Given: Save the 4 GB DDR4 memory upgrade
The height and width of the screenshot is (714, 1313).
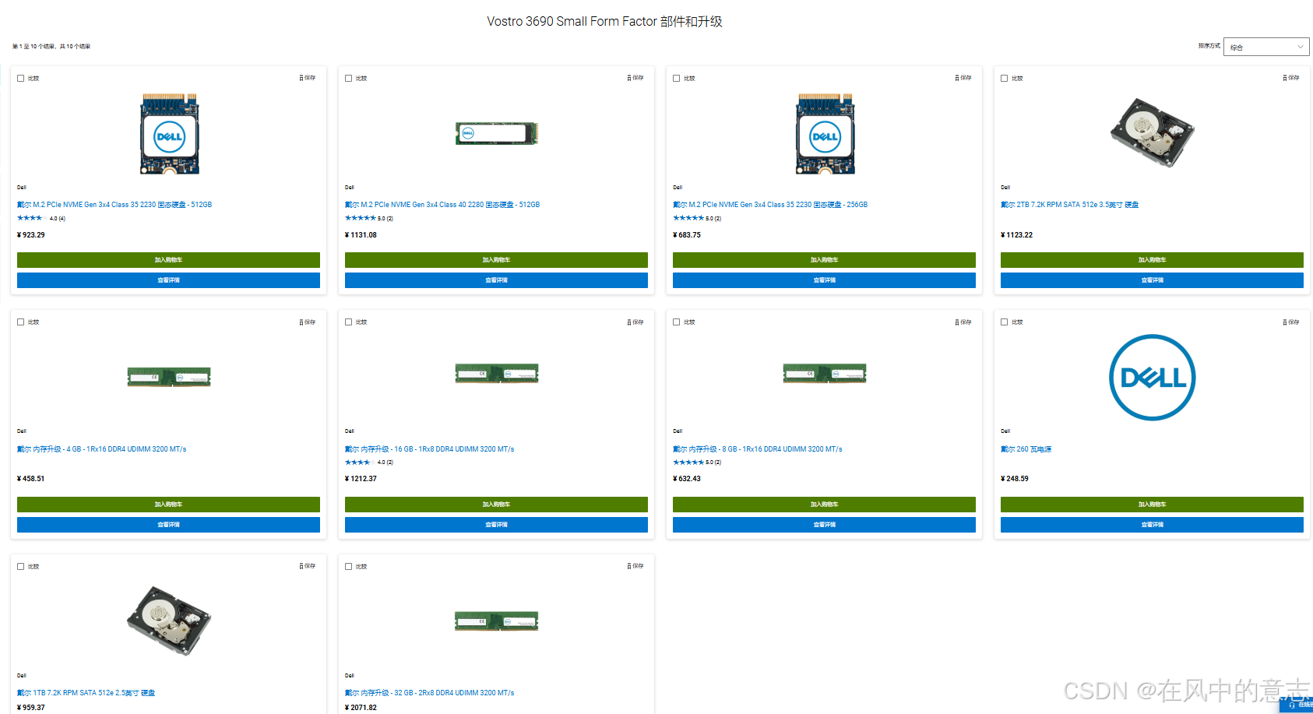Looking at the screenshot, I should pos(308,322).
